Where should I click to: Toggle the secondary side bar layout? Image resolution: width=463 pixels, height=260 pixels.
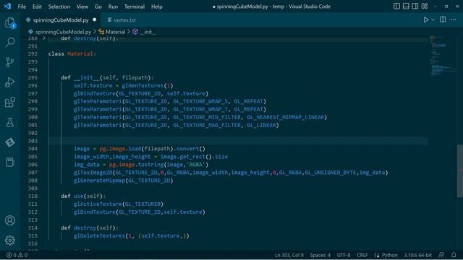415,6
